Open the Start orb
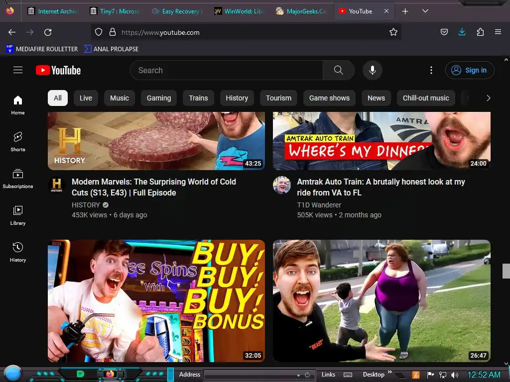The width and height of the screenshot is (510, 382). point(12,374)
